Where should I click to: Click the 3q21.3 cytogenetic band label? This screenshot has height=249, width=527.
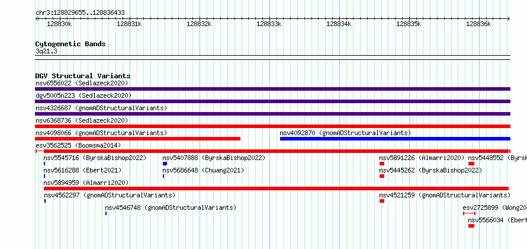46,51
